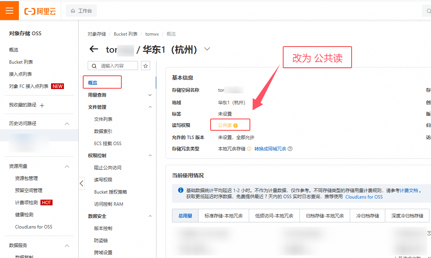This screenshot has width=431, height=258.
Task: Expand the bucket region dropdown chevron
Action: point(207,49)
